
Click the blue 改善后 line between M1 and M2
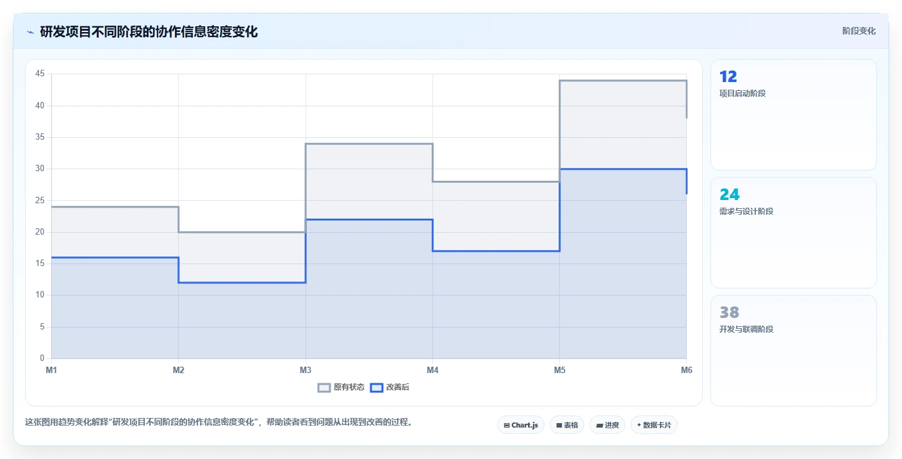[x=115, y=258]
